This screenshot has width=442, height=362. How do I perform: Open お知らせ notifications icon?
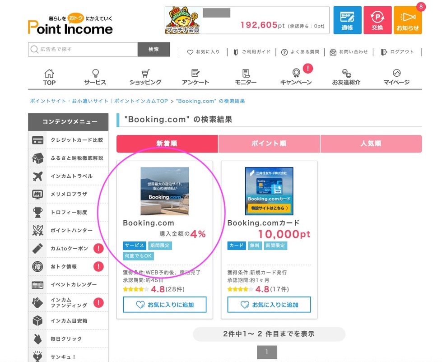coord(407,20)
